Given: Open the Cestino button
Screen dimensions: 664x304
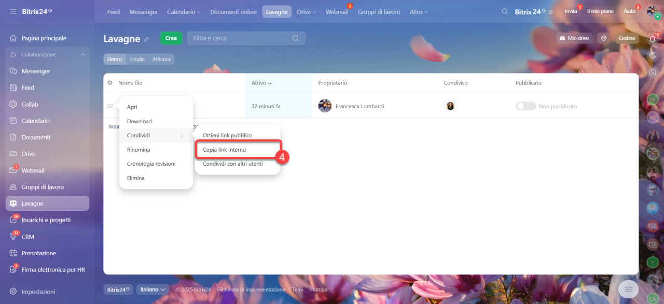Looking at the screenshot, I should tap(627, 38).
